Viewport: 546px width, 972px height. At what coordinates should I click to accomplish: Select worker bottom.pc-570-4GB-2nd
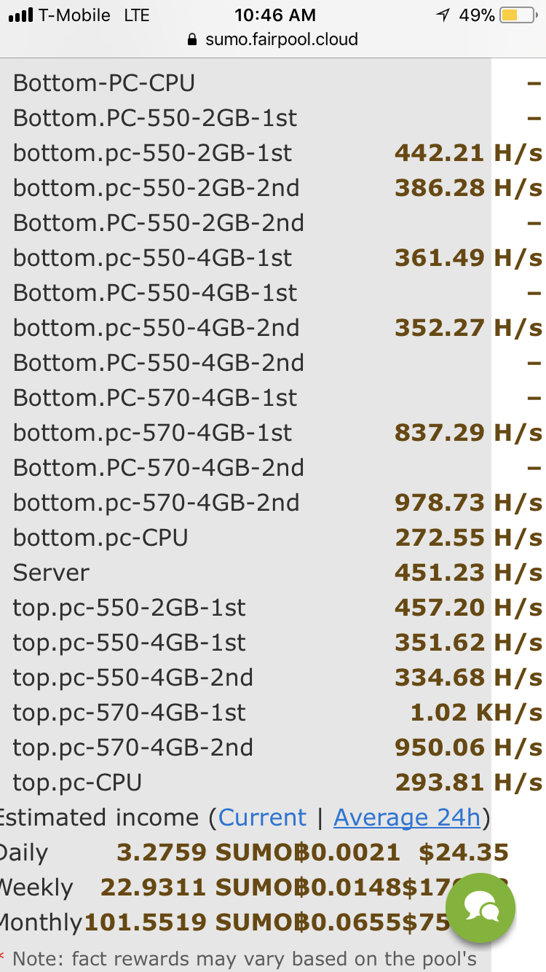[156, 503]
